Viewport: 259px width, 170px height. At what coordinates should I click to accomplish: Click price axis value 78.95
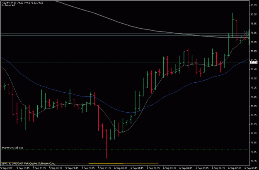[x=254, y=115]
